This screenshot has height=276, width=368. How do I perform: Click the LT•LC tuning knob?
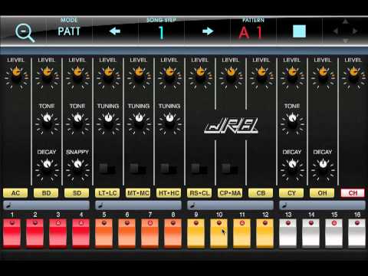tap(108, 123)
